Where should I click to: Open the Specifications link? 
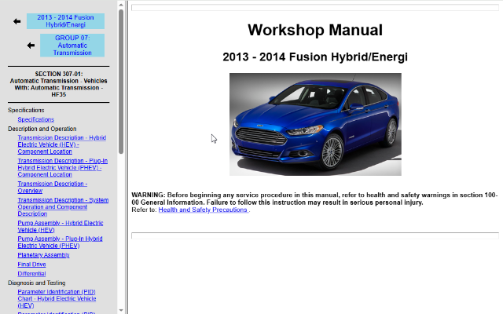point(35,119)
